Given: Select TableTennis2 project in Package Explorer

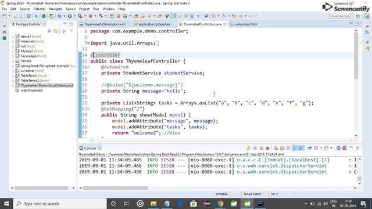Looking at the screenshot, I should [x=34, y=81].
